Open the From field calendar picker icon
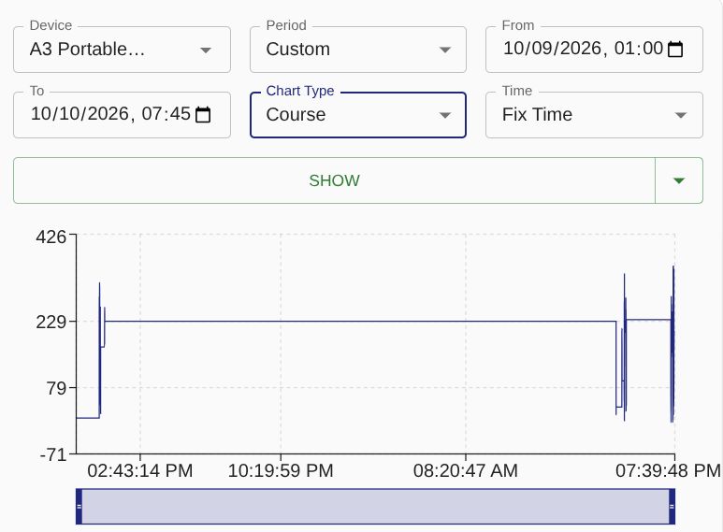Screen dimensions: 723x532 point(675,49)
